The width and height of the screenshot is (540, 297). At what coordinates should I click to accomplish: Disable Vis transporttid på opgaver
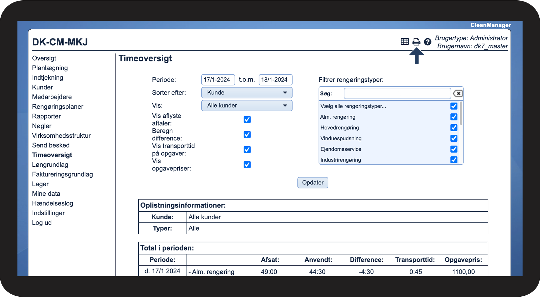(x=247, y=150)
